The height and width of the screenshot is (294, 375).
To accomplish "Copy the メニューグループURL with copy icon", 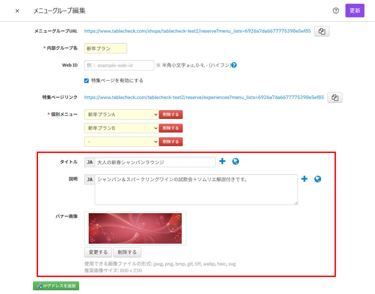I will (322, 31).
